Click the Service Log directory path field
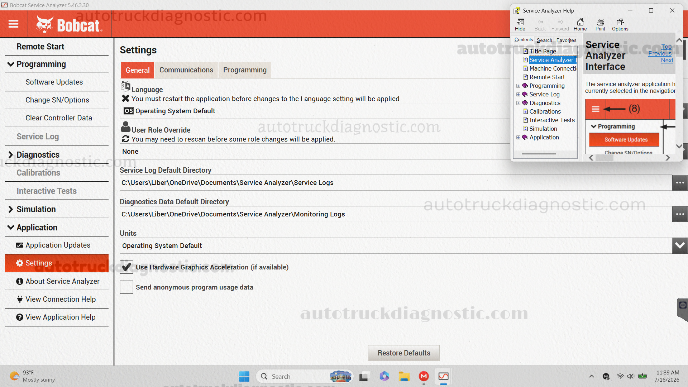 tap(396, 183)
